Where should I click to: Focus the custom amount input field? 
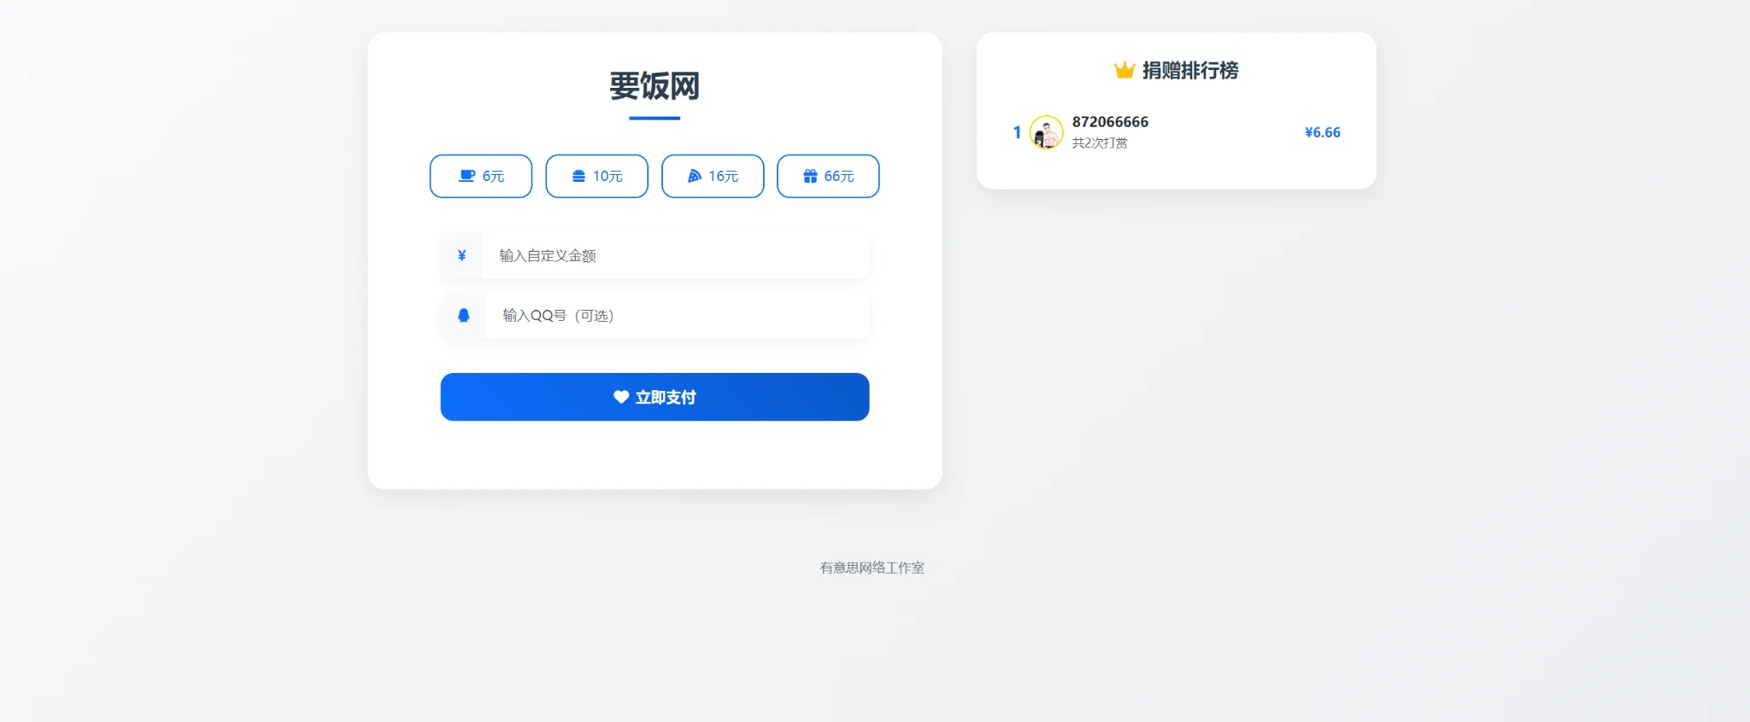pos(675,255)
